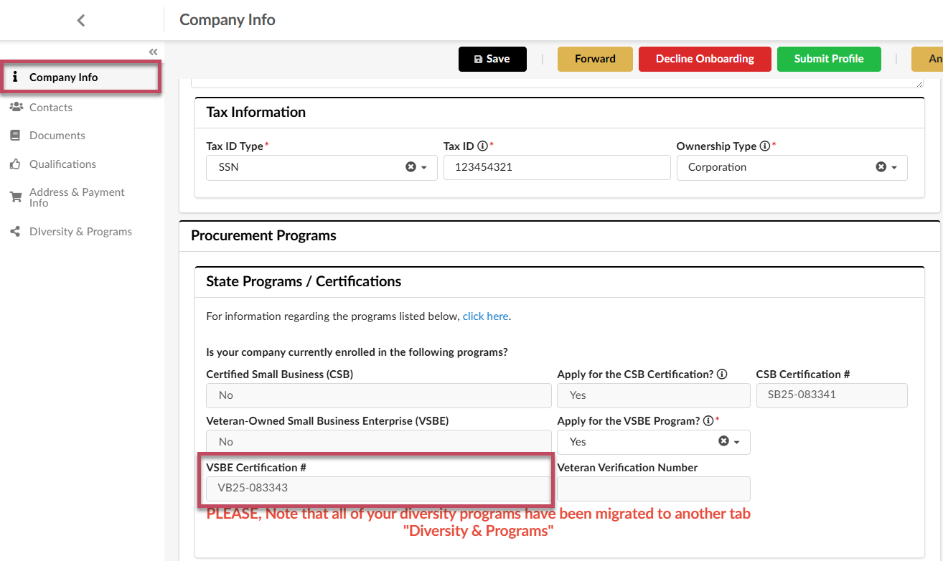Click the Tax ID info icon
Screen dimensions: 943x561
[482, 146]
